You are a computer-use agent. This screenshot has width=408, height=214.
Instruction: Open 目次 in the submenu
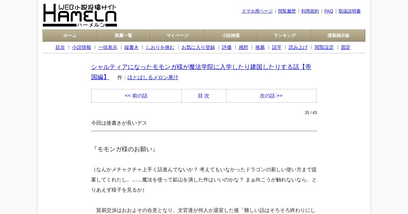[x=60, y=48]
